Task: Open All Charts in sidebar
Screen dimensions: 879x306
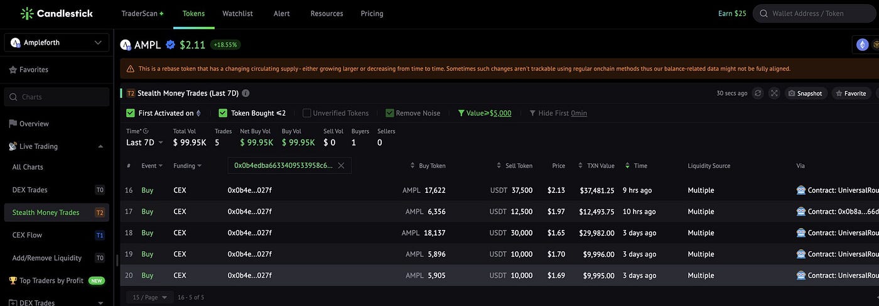Action: (x=28, y=167)
